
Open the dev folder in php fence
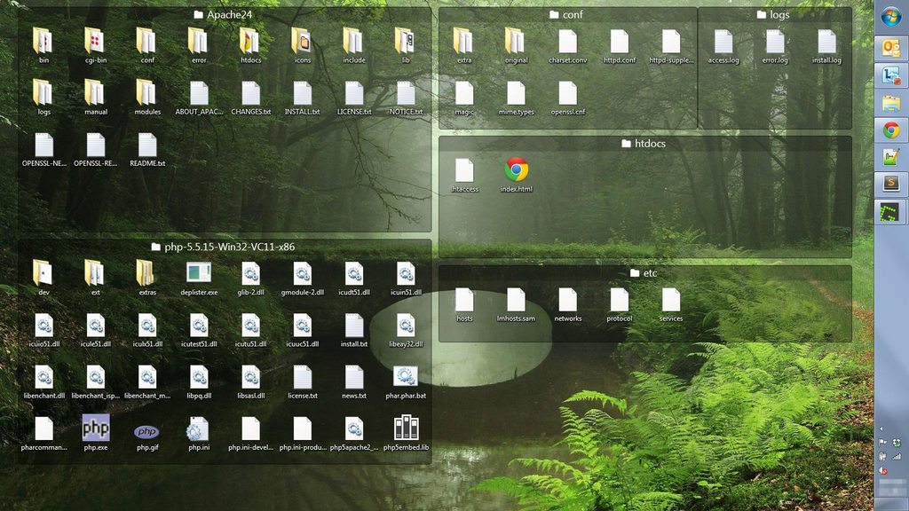pos(44,278)
